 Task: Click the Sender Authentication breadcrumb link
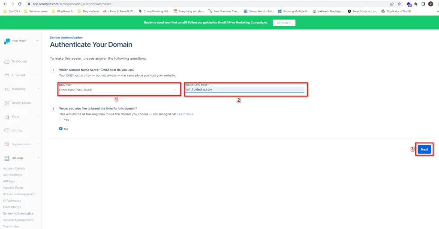[x=66, y=38]
